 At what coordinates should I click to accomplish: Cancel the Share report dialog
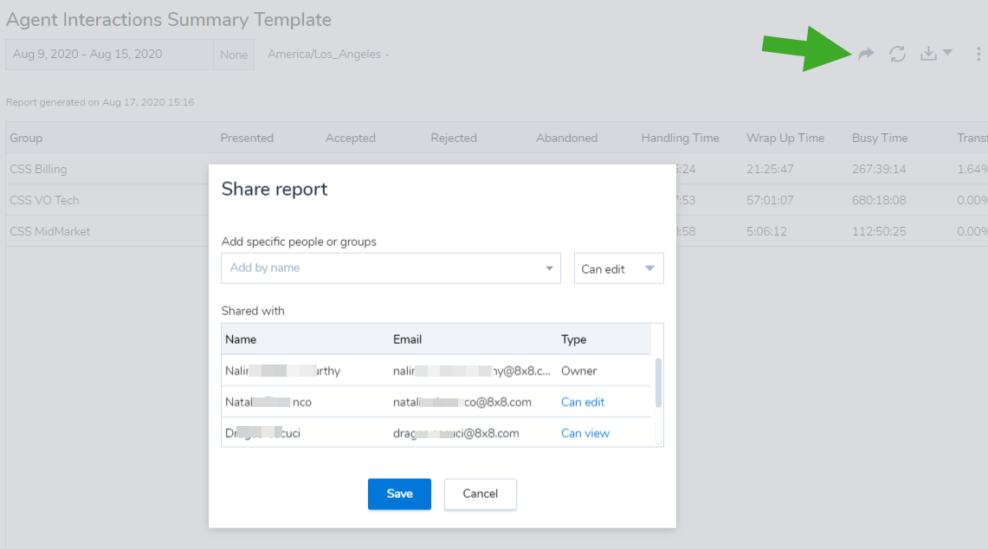(480, 494)
